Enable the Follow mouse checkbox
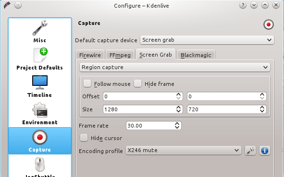Image resolution: width=284 pixels, height=177 pixels. click(x=87, y=83)
